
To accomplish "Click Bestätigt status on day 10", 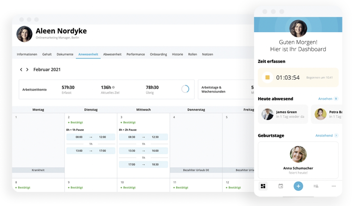I will click(x=128, y=188).
